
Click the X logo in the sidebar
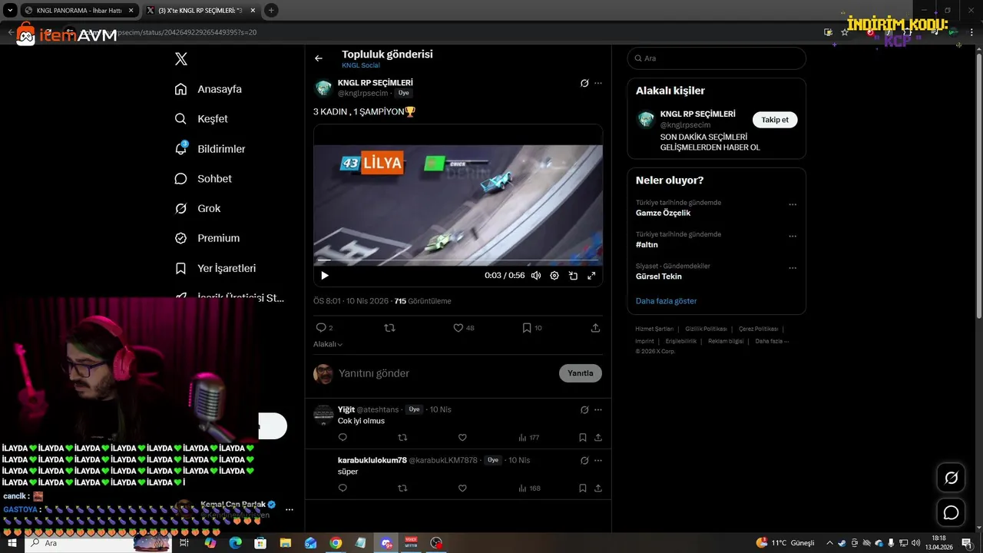point(180,59)
